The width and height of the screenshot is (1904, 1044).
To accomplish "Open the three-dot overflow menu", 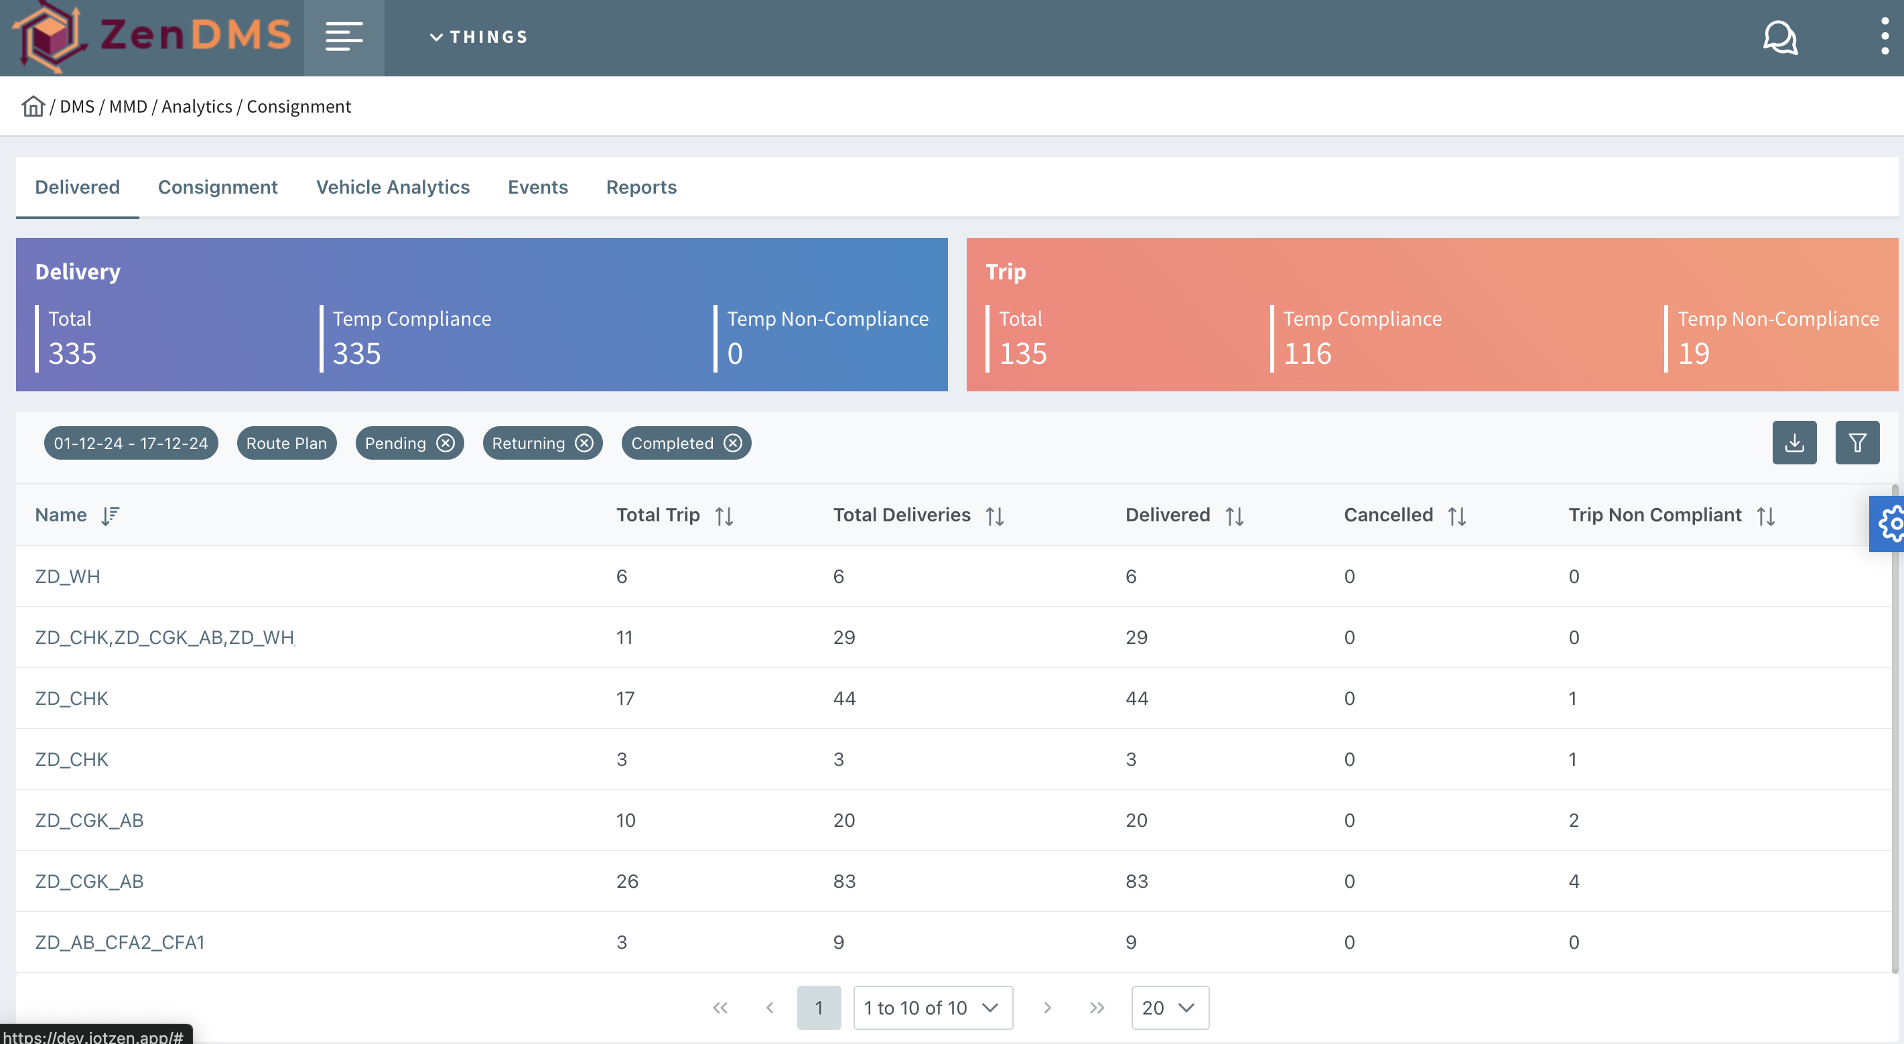I will click(1884, 37).
